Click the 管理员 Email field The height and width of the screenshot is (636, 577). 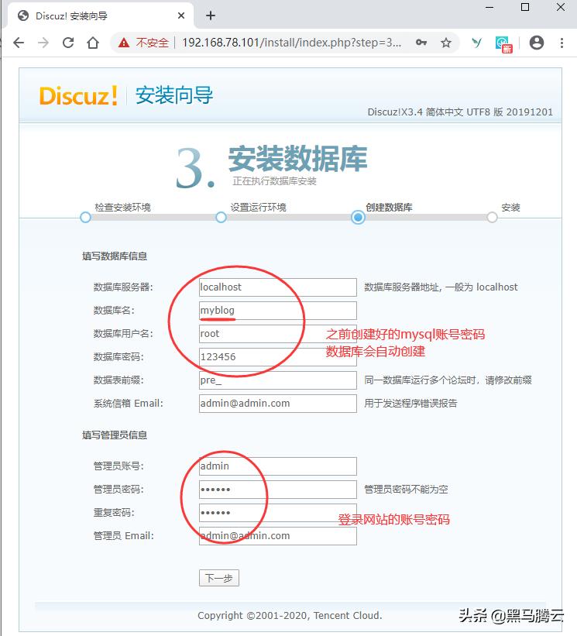[x=278, y=536]
